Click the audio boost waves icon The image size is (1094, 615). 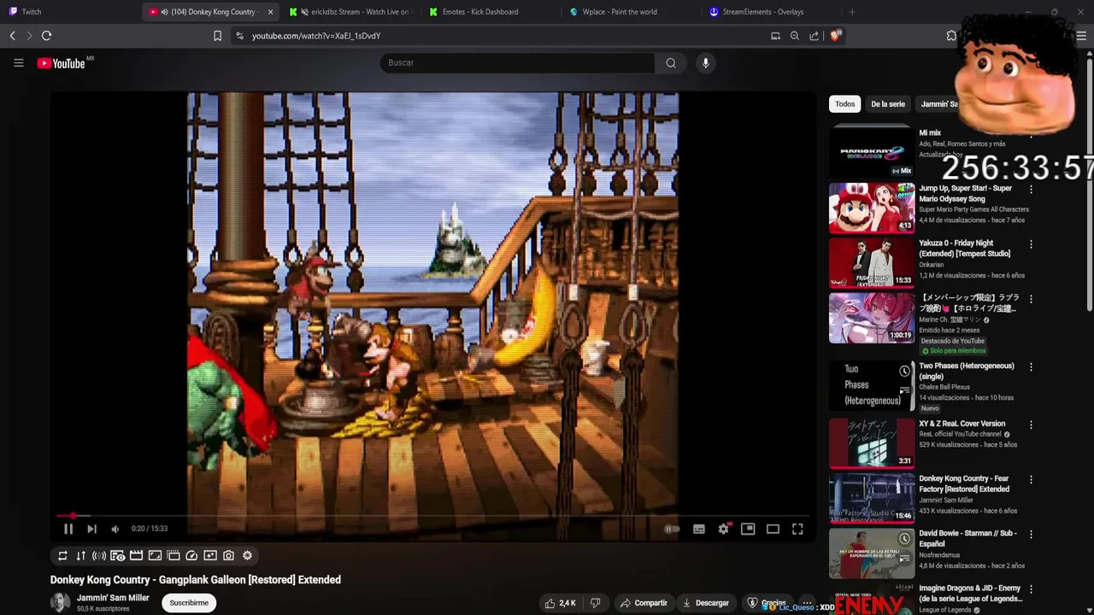coord(99,555)
